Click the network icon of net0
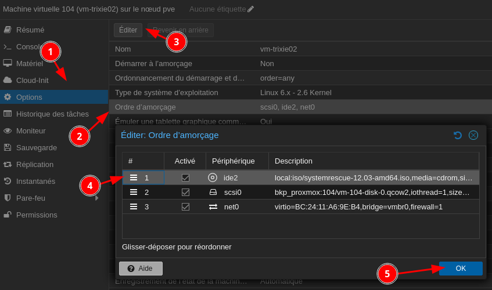The width and height of the screenshot is (492, 290). pos(213,206)
